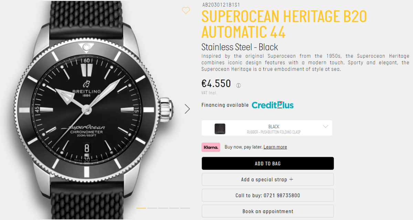Jump to the third carousel indicator

click(x=163, y=208)
